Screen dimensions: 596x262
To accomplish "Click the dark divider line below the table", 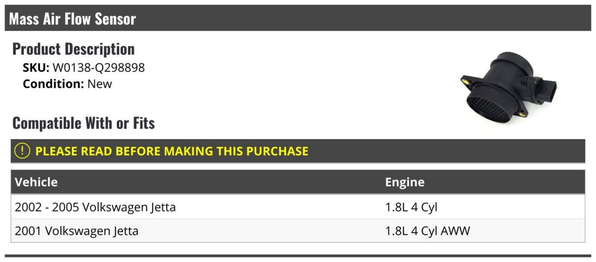I will click(298, 256).
